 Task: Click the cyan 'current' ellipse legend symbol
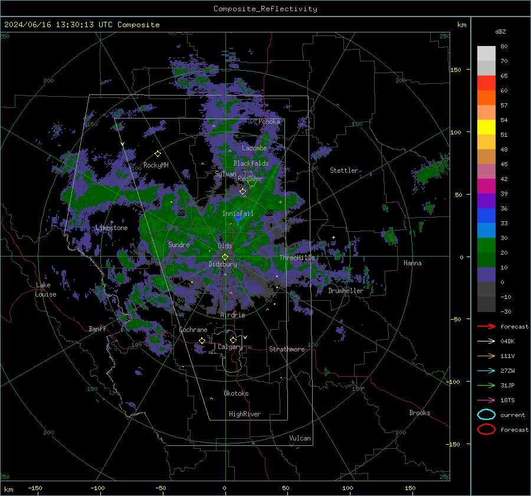(486, 415)
